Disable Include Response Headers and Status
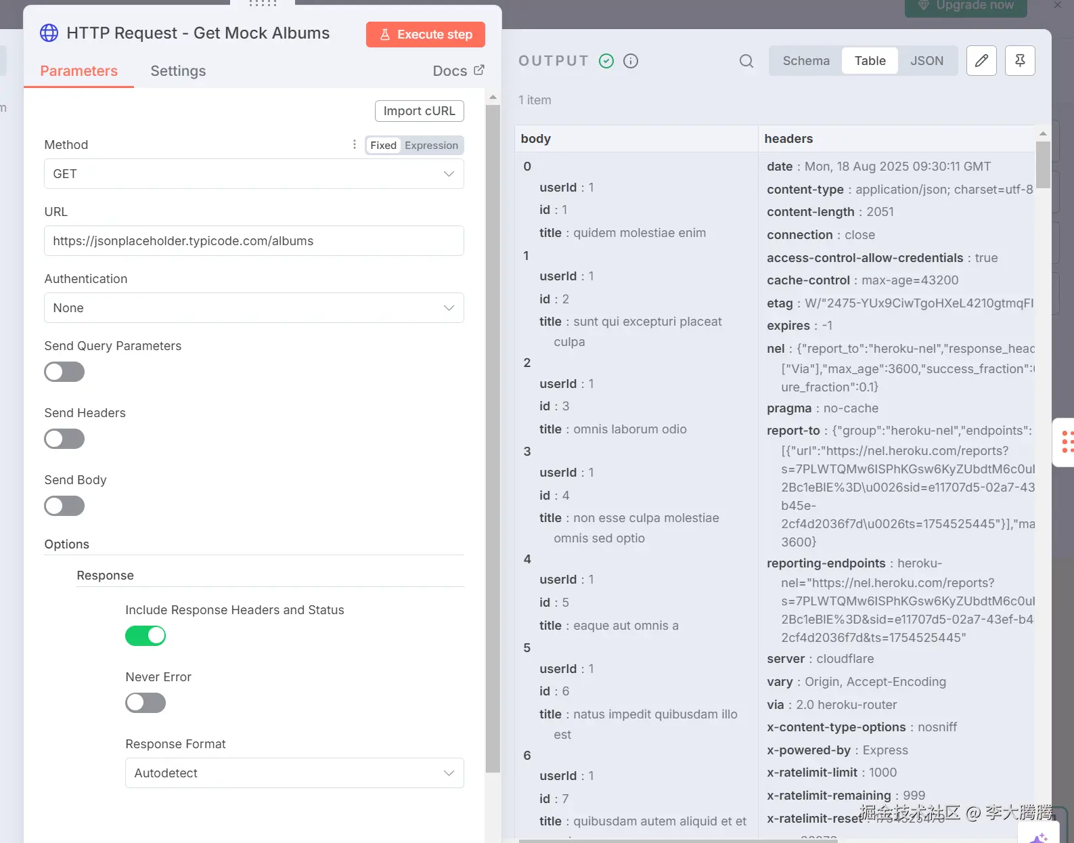This screenshot has height=843, width=1074. pyautogui.click(x=146, y=636)
